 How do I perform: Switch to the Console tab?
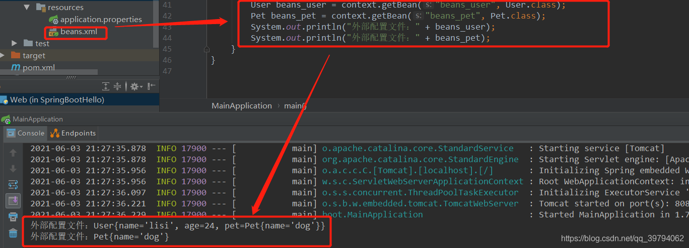point(26,133)
